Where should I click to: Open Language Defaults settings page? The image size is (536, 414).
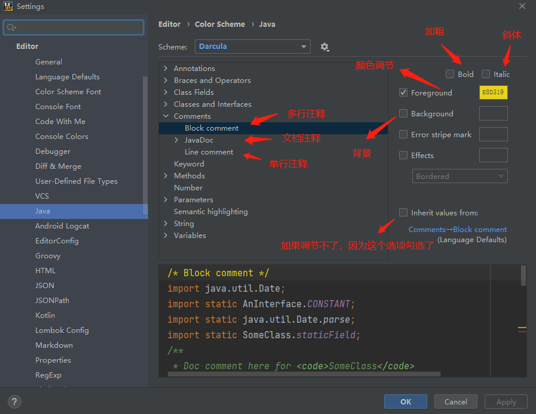click(68, 77)
